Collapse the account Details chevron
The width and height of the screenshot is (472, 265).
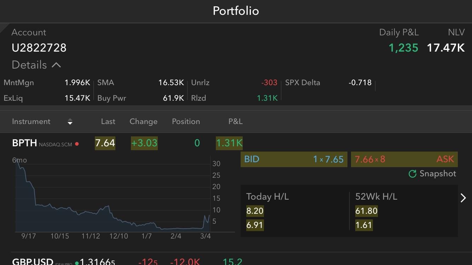tap(56, 65)
